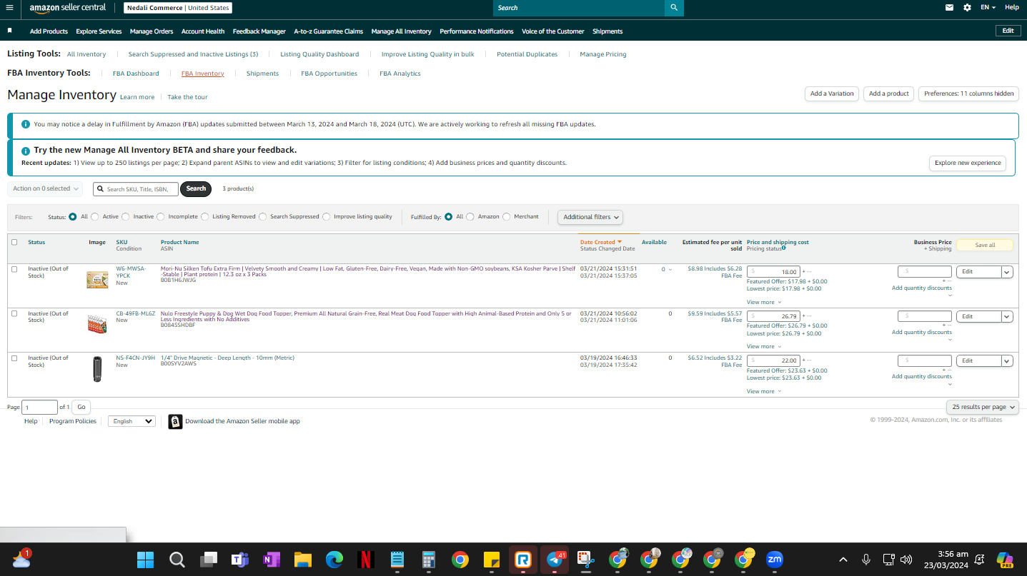Click the Explore new experience button
The width and height of the screenshot is (1027, 576).
(968, 163)
